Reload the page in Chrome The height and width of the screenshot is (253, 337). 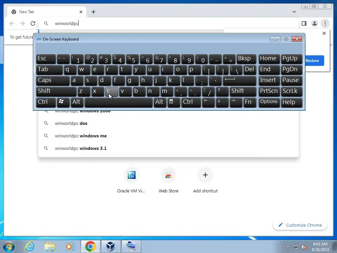33,23
